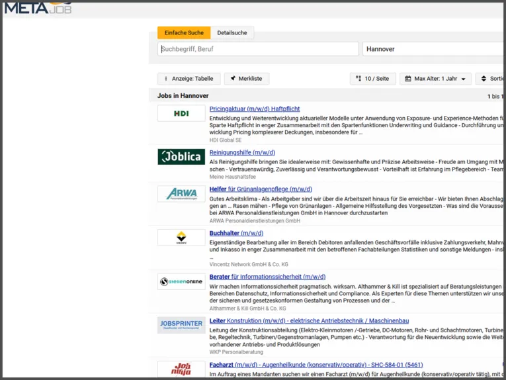This screenshot has height=380, width=506.
Task: Click the Joblica logo thumbnail
Action: tap(181, 157)
